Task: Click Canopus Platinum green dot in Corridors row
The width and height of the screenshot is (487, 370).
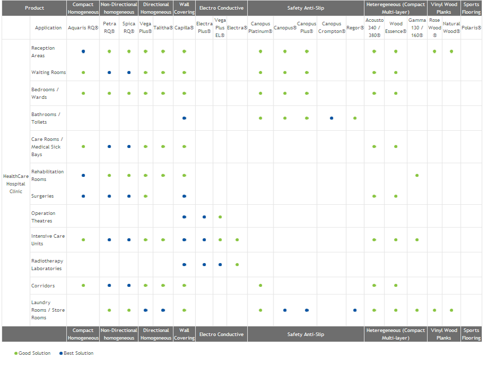Action: click(261, 285)
